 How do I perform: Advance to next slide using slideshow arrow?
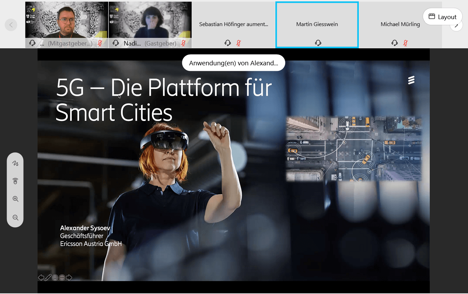[69, 277]
